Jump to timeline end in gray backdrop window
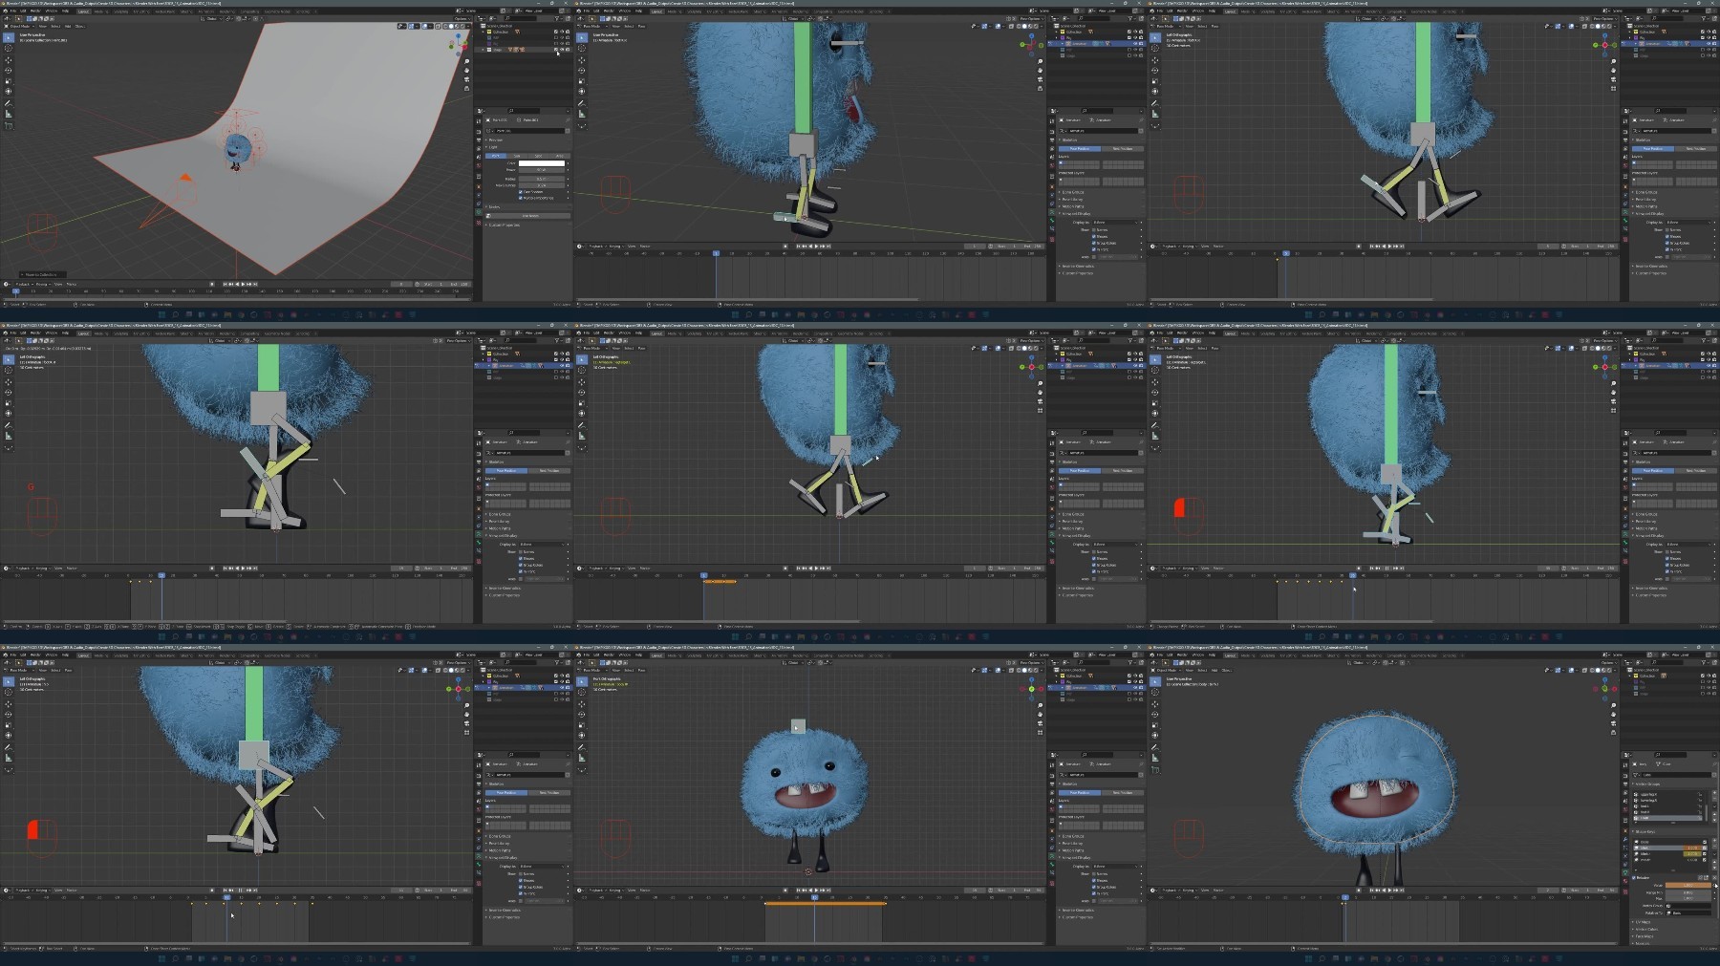The image size is (1720, 966). (x=255, y=284)
